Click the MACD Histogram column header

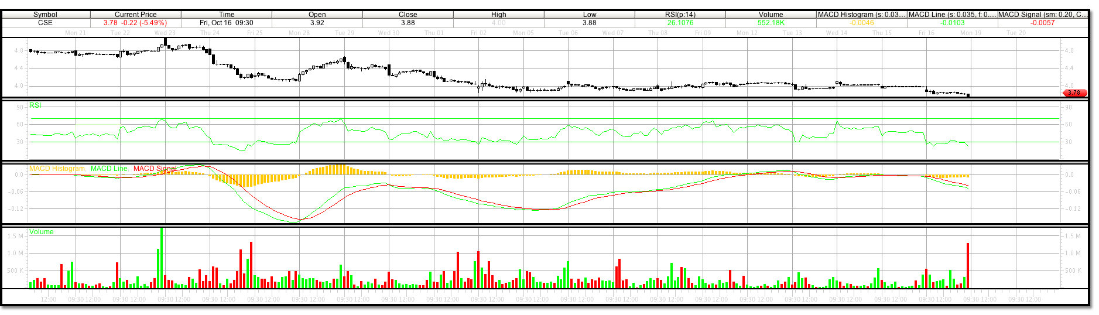pos(861,15)
